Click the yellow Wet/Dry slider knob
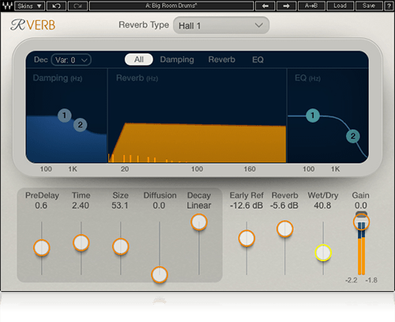 coord(323,252)
